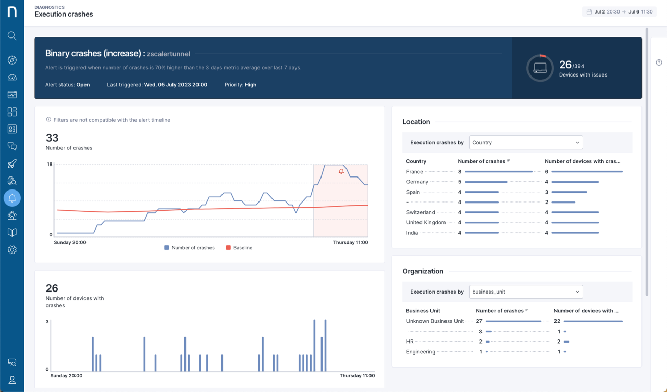Select the rocket icon in the sidebar
This screenshot has width=667, height=392.
(x=12, y=163)
